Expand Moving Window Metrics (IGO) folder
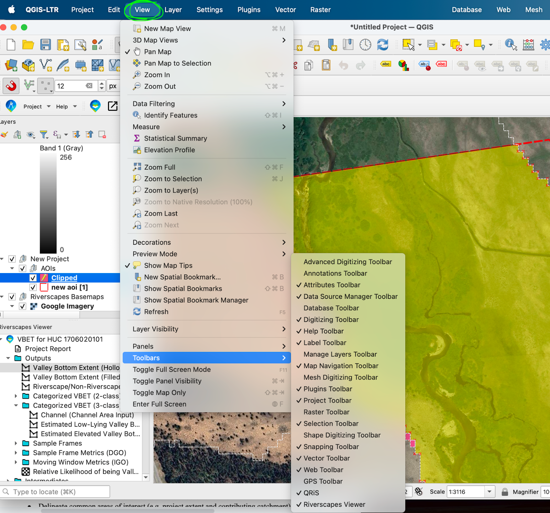The width and height of the screenshot is (550, 513). click(16, 462)
